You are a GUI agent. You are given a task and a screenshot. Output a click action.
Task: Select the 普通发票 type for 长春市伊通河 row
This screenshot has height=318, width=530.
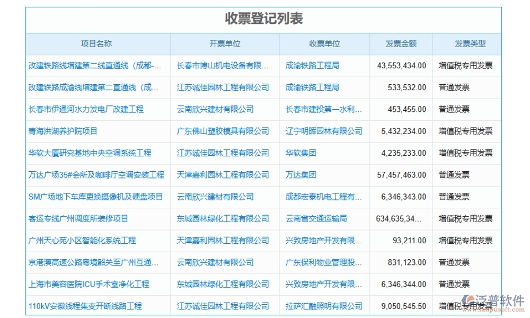tap(453, 110)
